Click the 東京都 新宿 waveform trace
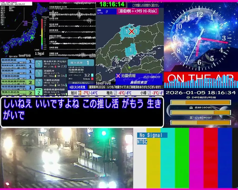The height and width of the screenshot is (190, 238). 72,31
